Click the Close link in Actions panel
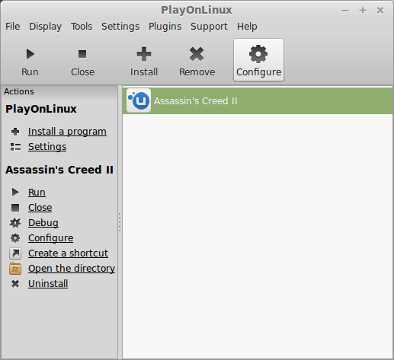Image resolution: width=394 pixels, height=360 pixels. 40,208
